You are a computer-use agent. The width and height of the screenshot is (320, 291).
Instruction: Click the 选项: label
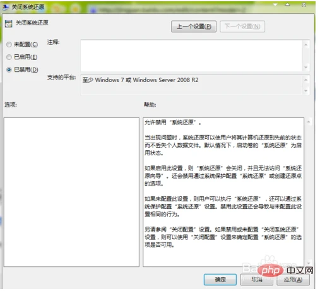tap(11, 105)
